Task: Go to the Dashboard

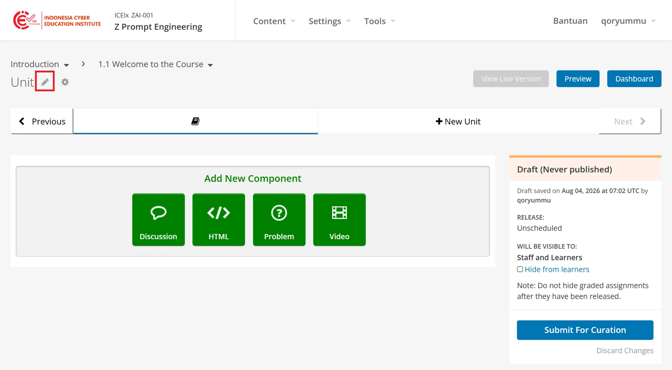Action: click(634, 79)
